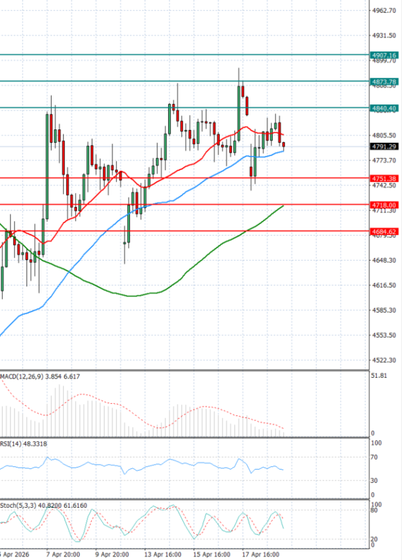Click the 7 Apr 20:00 time label
This screenshot has width=402, height=560.
click(x=64, y=555)
